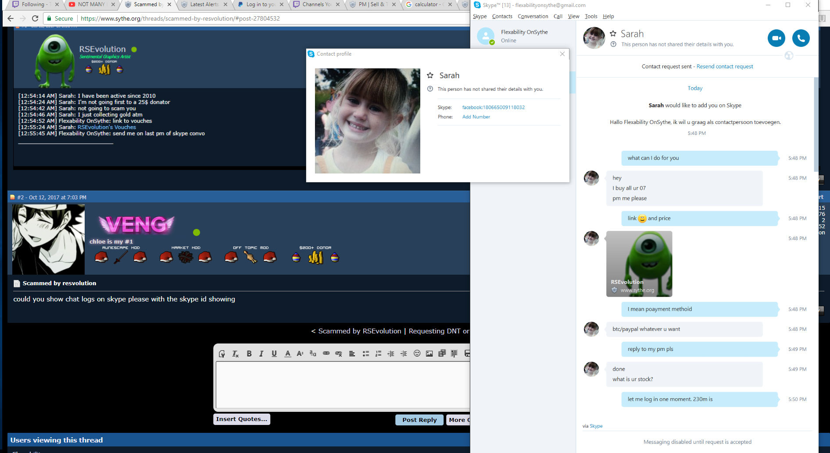Click the Post Reply button
830x453 pixels.
[419, 420]
